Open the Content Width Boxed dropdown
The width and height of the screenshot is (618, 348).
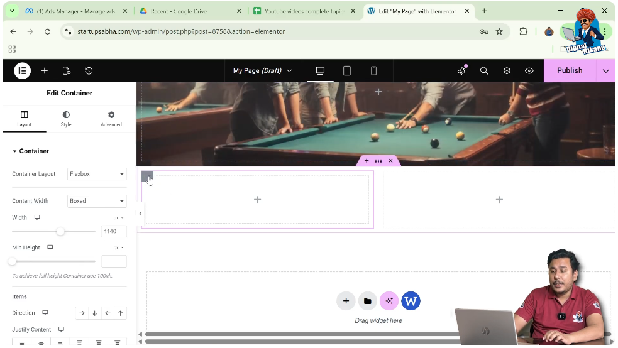pyautogui.click(x=97, y=201)
